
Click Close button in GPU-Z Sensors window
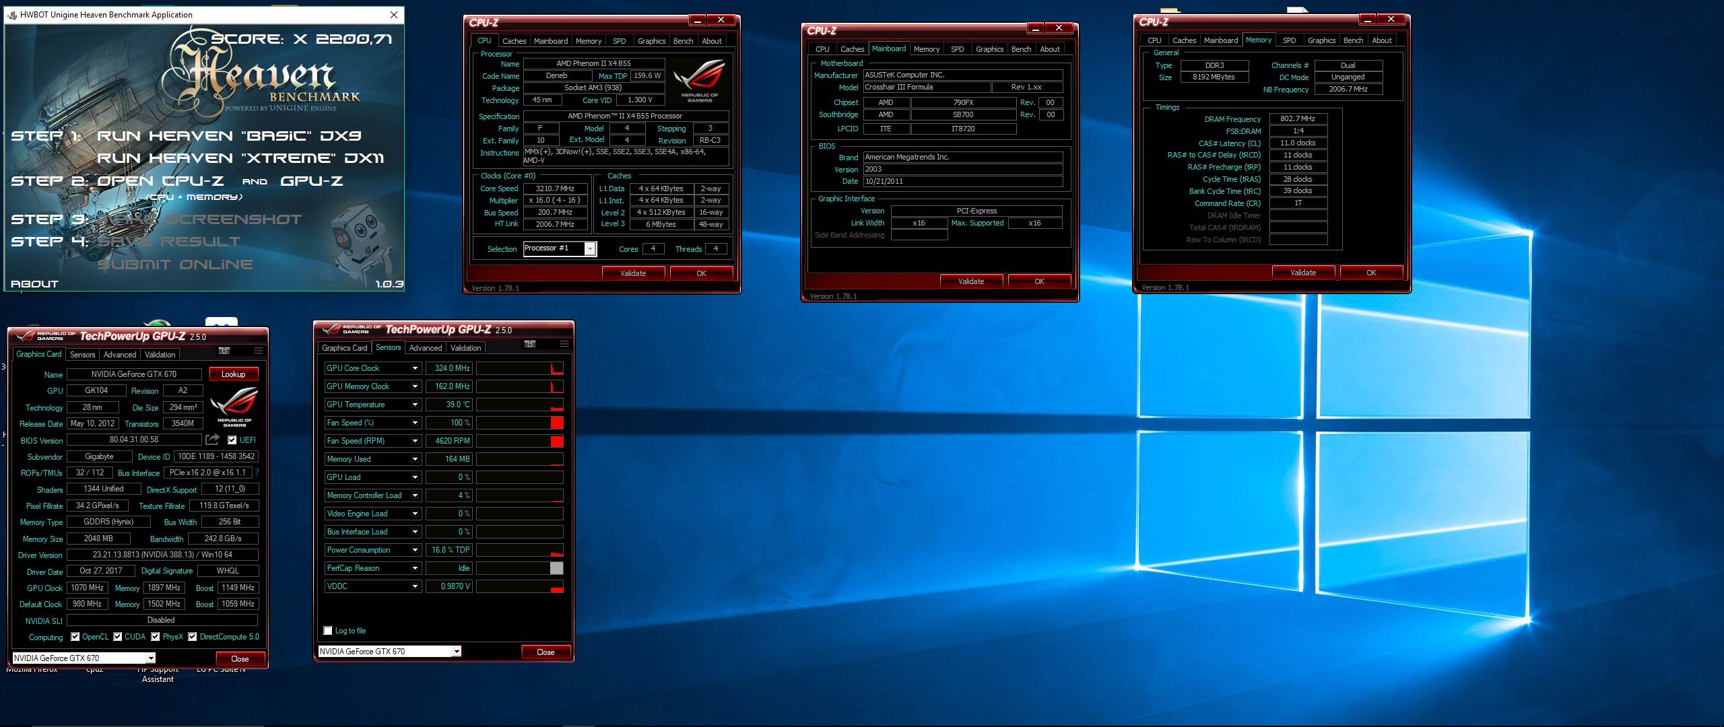pyautogui.click(x=545, y=652)
